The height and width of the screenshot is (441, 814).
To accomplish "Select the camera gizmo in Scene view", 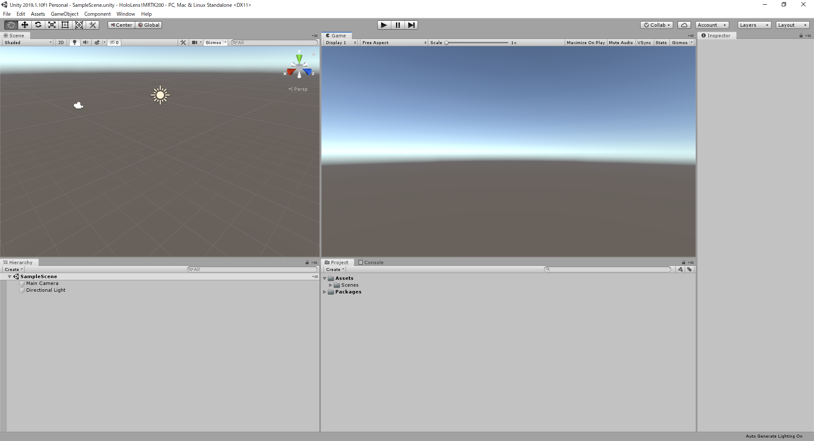I will [x=78, y=105].
